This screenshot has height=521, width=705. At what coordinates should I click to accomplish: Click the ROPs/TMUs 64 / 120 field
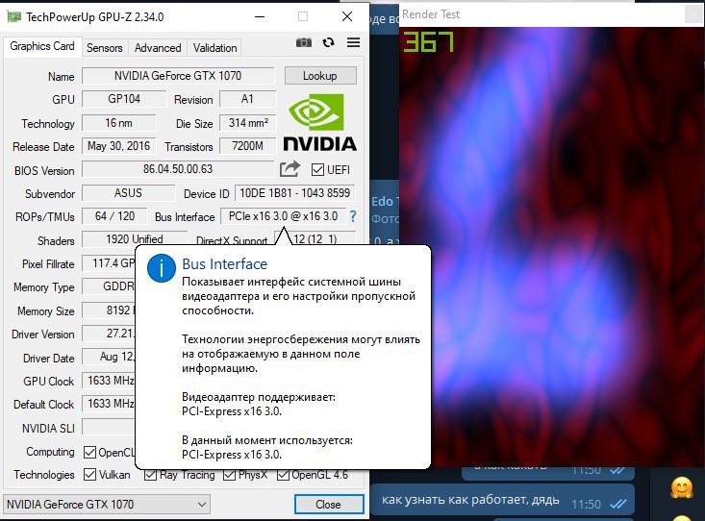click(114, 216)
